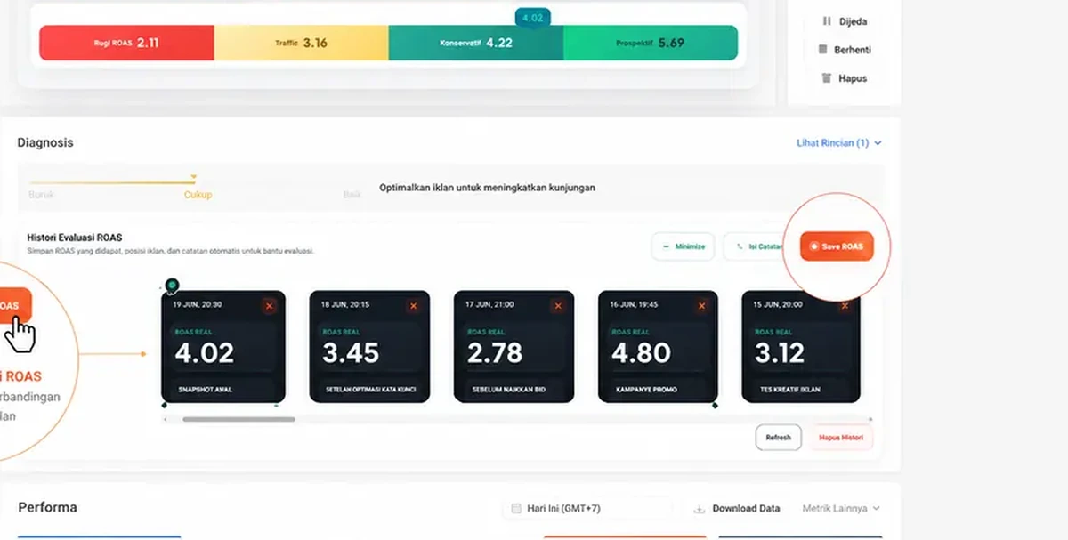Click the yellow Traffic 3.16 segment

(301, 43)
